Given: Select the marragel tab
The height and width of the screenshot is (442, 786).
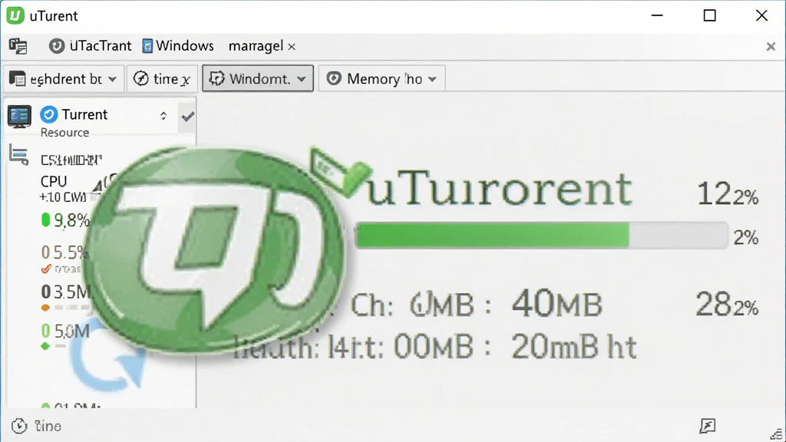Looking at the screenshot, I should tap(256, 46).
